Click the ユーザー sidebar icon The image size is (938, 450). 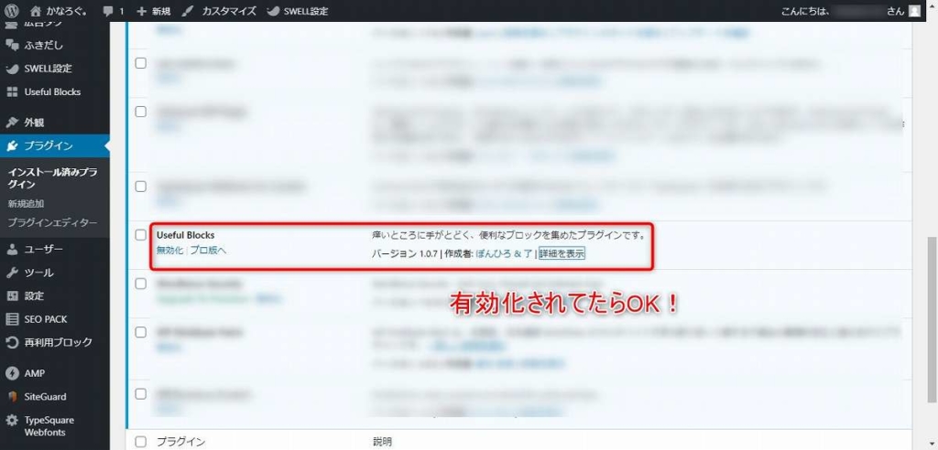[x=12, y=249]
